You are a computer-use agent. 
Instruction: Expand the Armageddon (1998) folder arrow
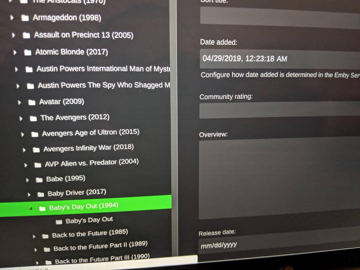click(12, 18)
